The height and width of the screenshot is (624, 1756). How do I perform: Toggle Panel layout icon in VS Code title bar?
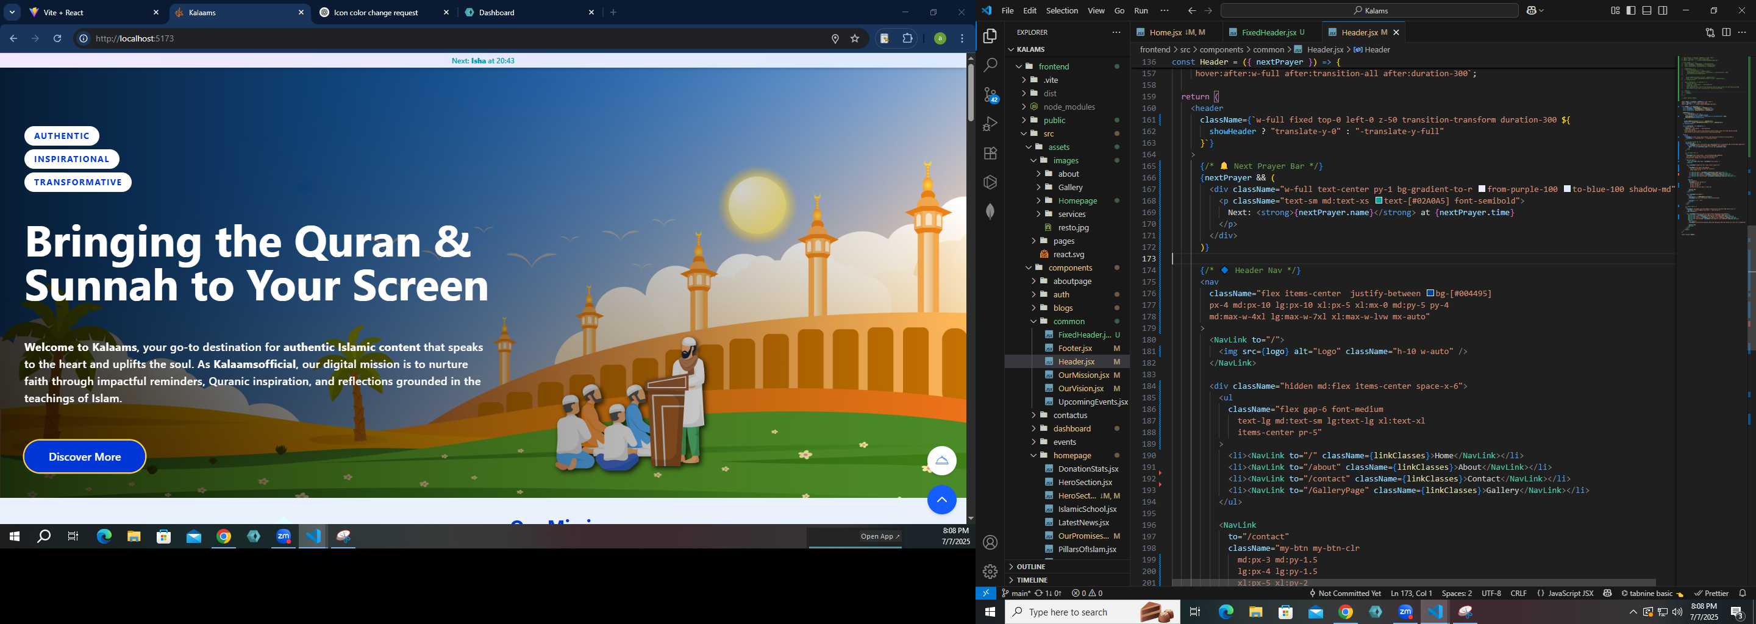[x=1646, y=11]
